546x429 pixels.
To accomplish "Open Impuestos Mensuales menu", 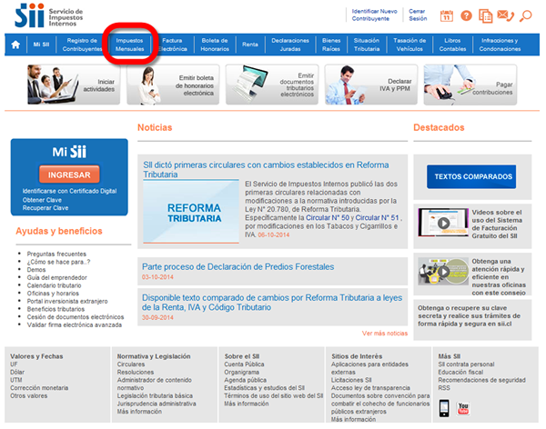I will tap(129, 45).
